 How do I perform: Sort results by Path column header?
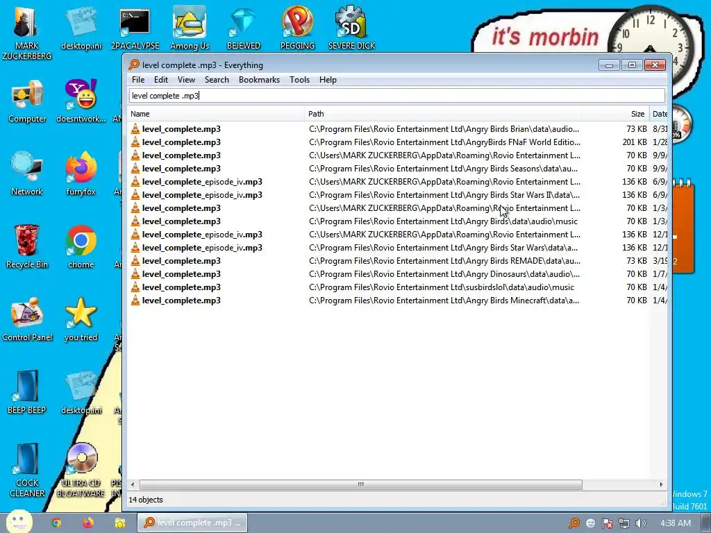click(444, 114)
